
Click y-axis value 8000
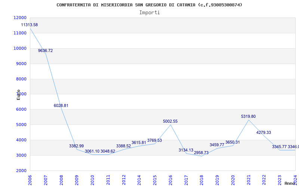pyautogui.click(x=21, y=79)
